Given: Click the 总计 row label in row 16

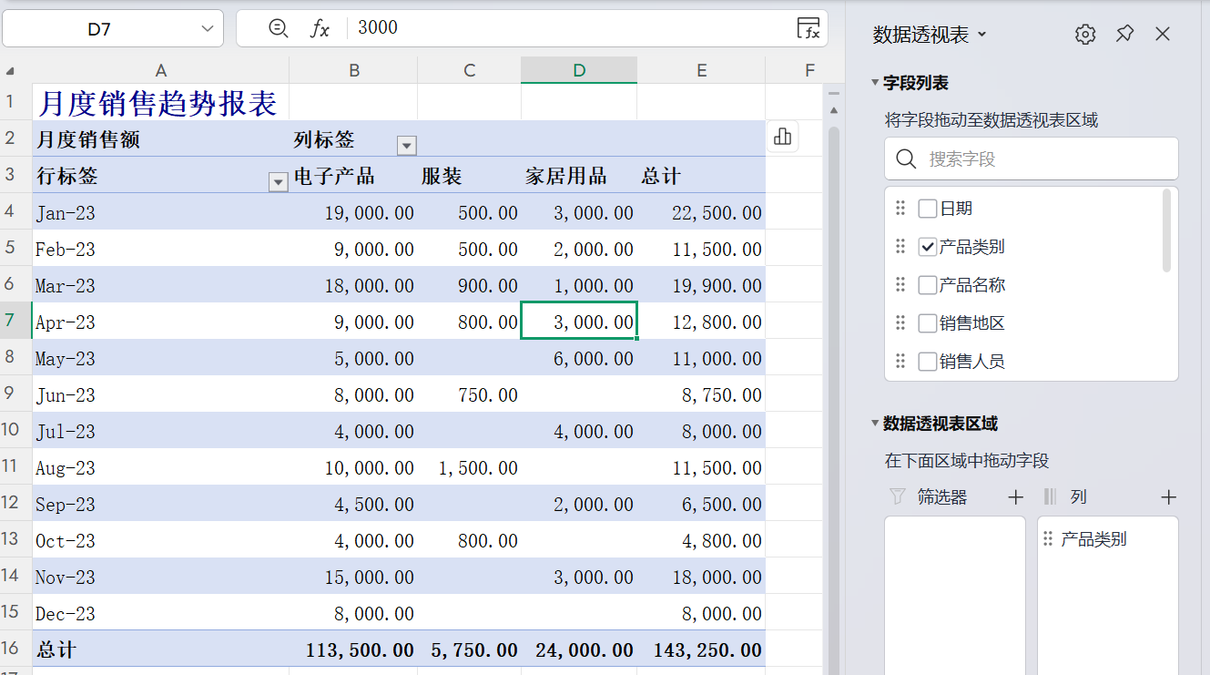Looking at the screenshot, I should coord(161,649).
